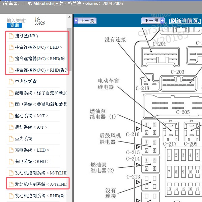The height and width of the screenshot is (202, 202).
Task: Open 配电系统<香港和新加坡版 entry
Action: click(x=40, y=104)
